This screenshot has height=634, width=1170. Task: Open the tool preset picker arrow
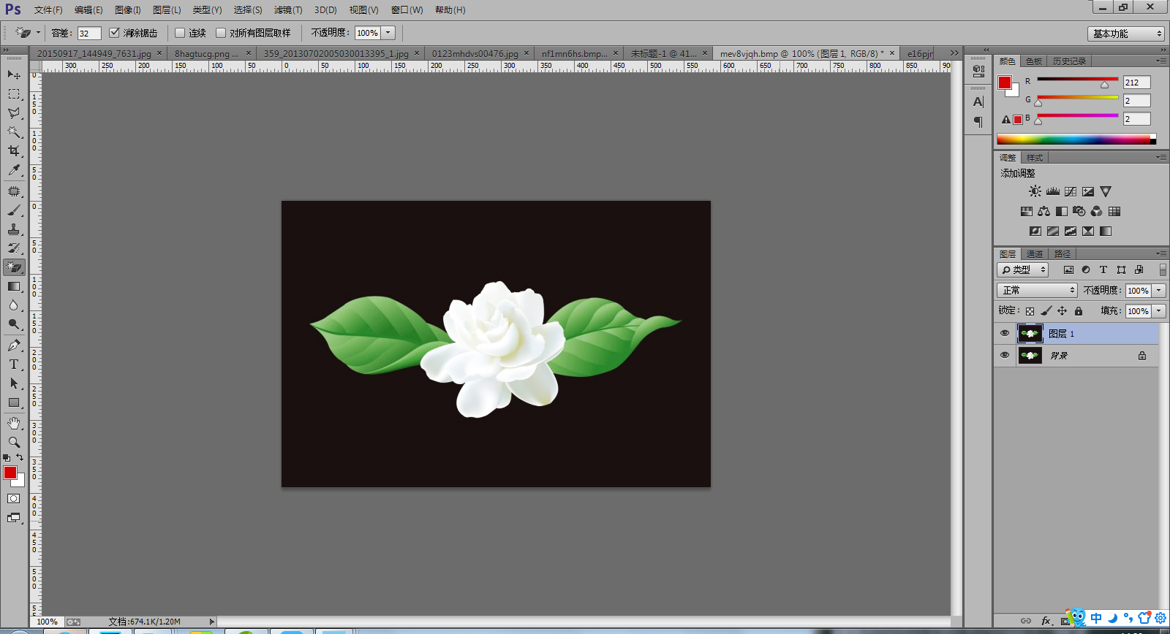point(38,33)
